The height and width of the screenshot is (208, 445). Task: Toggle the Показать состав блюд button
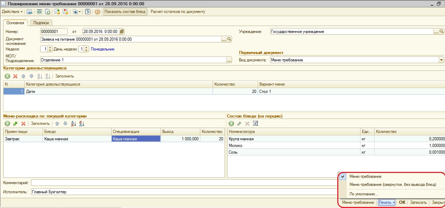pyautogui.click(x=125, y=12)
